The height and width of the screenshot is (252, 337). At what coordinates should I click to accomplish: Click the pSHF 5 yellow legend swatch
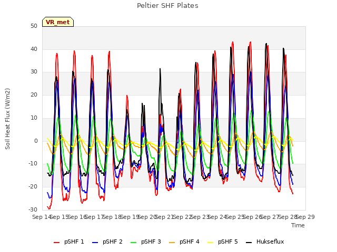tap(211, 243)
